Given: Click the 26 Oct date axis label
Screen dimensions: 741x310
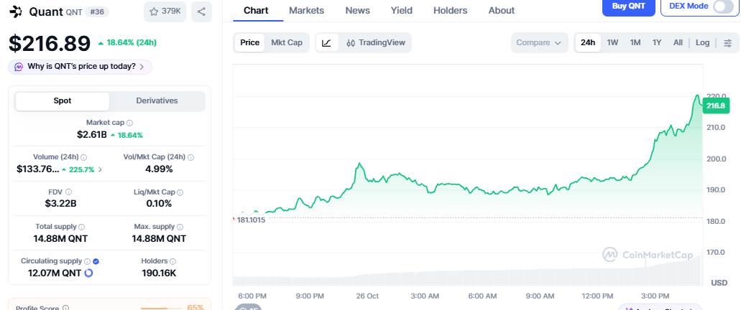Looking at the screenshot, I should (367, 296).
